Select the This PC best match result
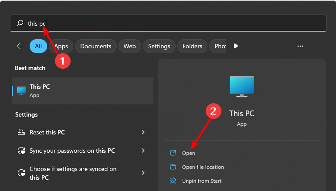This screenshot has width=336, height=191. pyautogui.click(x=83, y=91)
